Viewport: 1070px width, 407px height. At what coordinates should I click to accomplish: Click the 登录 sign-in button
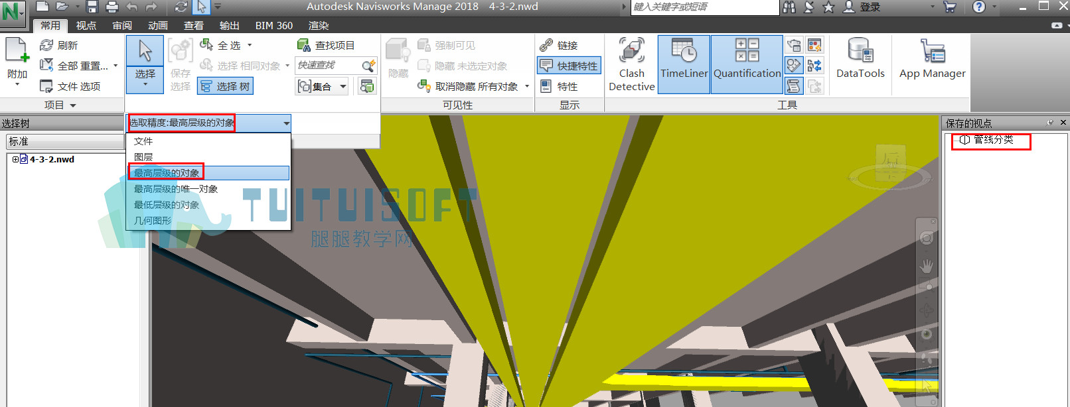point(862,7)
